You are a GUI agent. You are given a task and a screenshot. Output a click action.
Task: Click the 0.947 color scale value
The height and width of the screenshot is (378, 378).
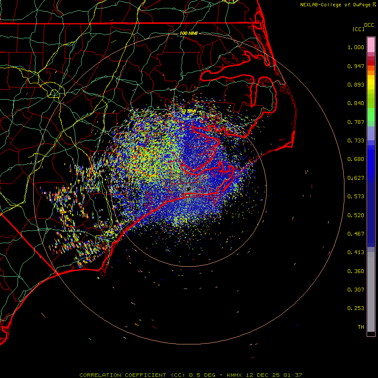[x=356, y=66]
